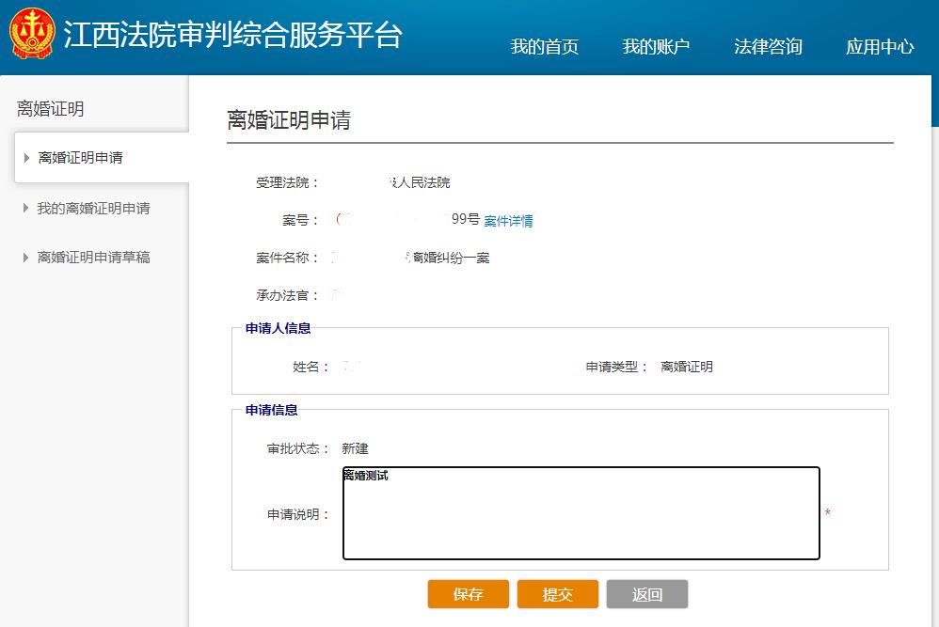The image size is (939, 627).
Task: Open the 法律咨询 menu item
Action: coord(768,47)
